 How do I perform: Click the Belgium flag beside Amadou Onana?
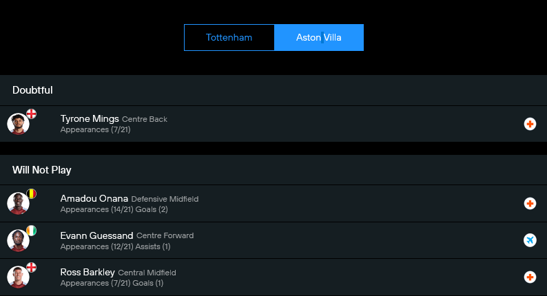32,193
